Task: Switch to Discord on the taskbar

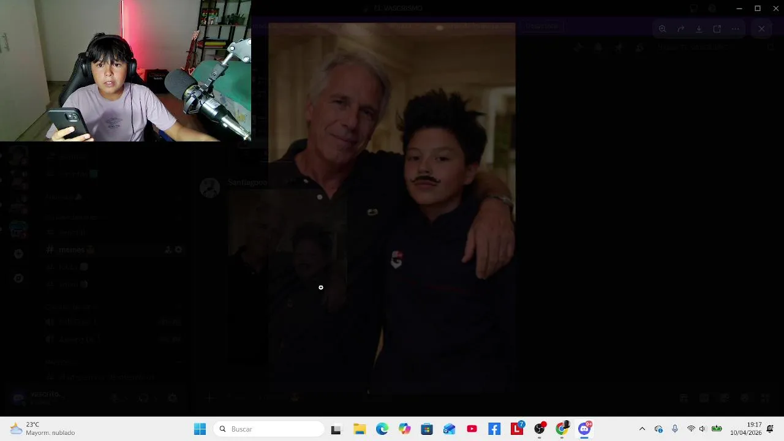Action: click(584, 429)
